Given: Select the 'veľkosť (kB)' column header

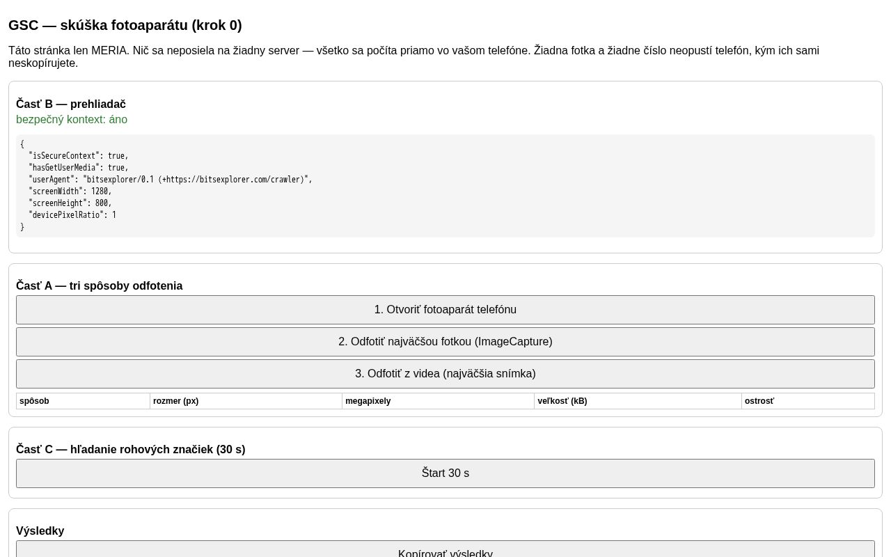Looking at the screenshot, I should coord(638,401).
